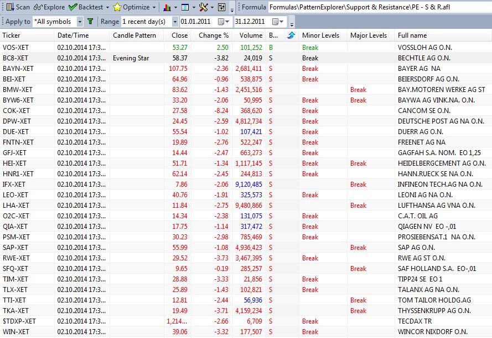Click the B signal in VOS-XET row

(x=271, y=48)
